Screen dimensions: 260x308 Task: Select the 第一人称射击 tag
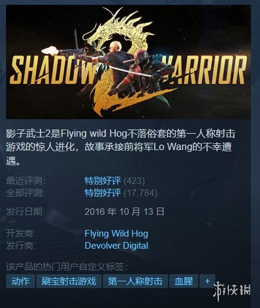pos(135,281)
